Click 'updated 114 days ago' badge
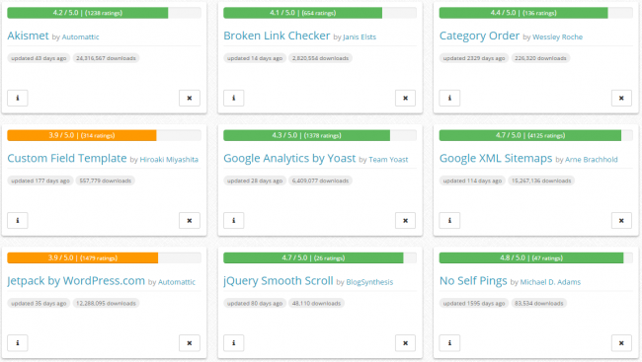The height and width of the screenshot is (362, 642). tap(472, 181)
